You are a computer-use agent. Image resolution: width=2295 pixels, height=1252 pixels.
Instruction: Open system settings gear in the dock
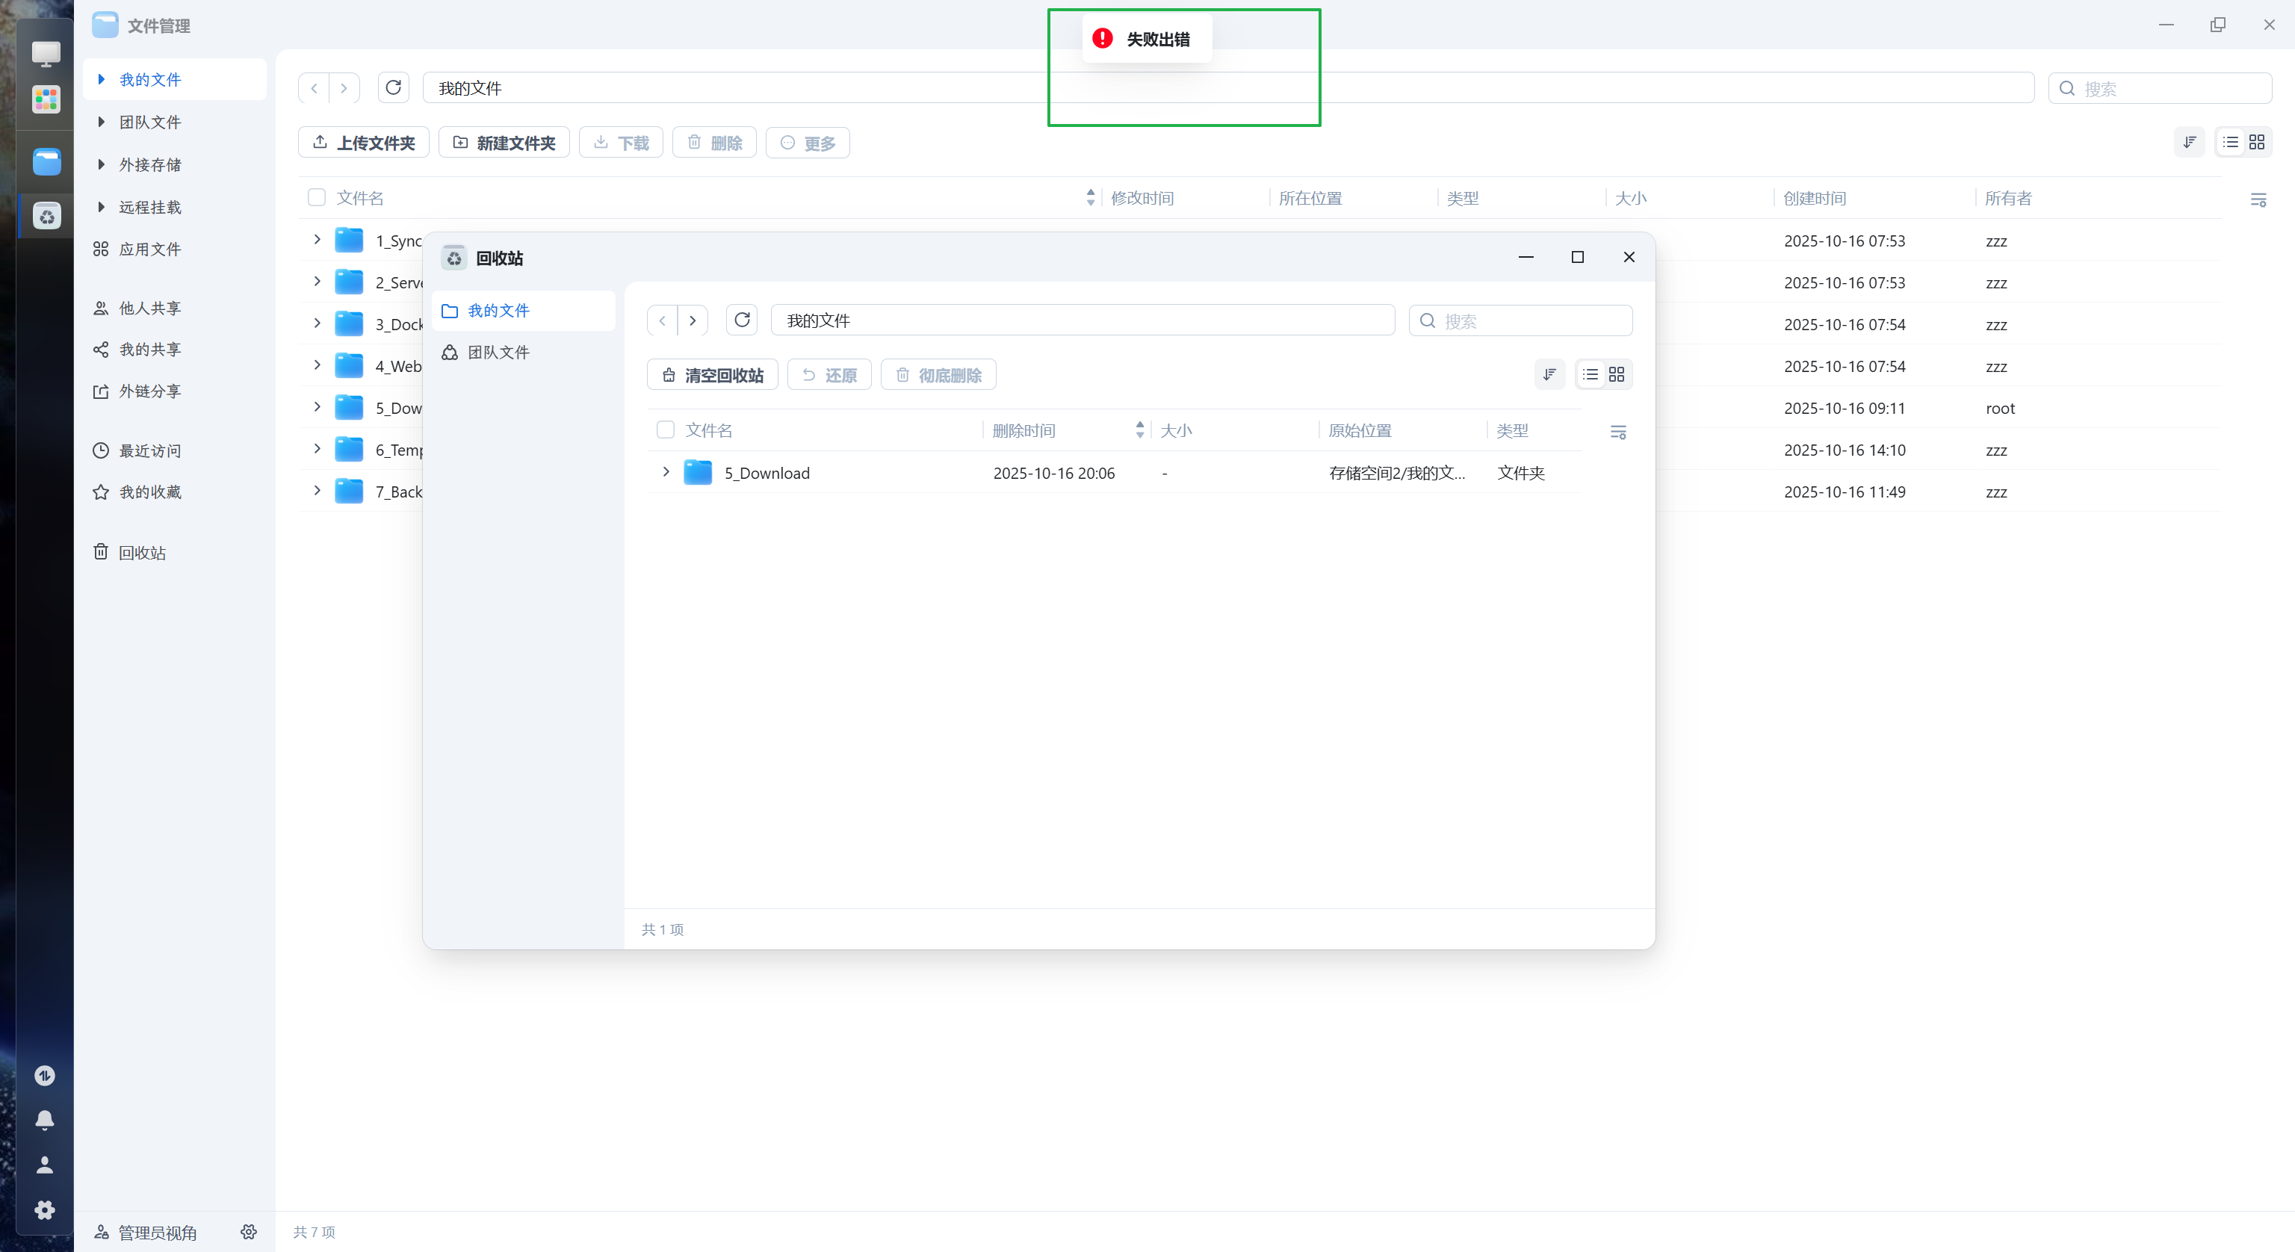pyautogui.click(x=45, y=1209)
